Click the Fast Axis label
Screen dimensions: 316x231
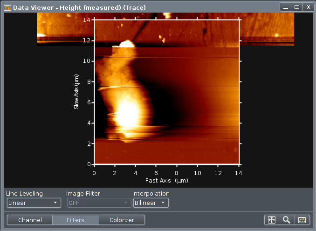(166, 180)
